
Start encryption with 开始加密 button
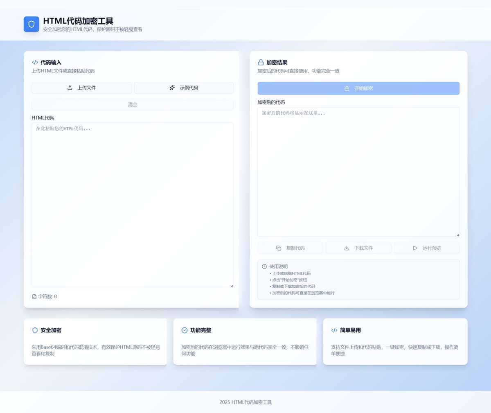pos(358,88)
